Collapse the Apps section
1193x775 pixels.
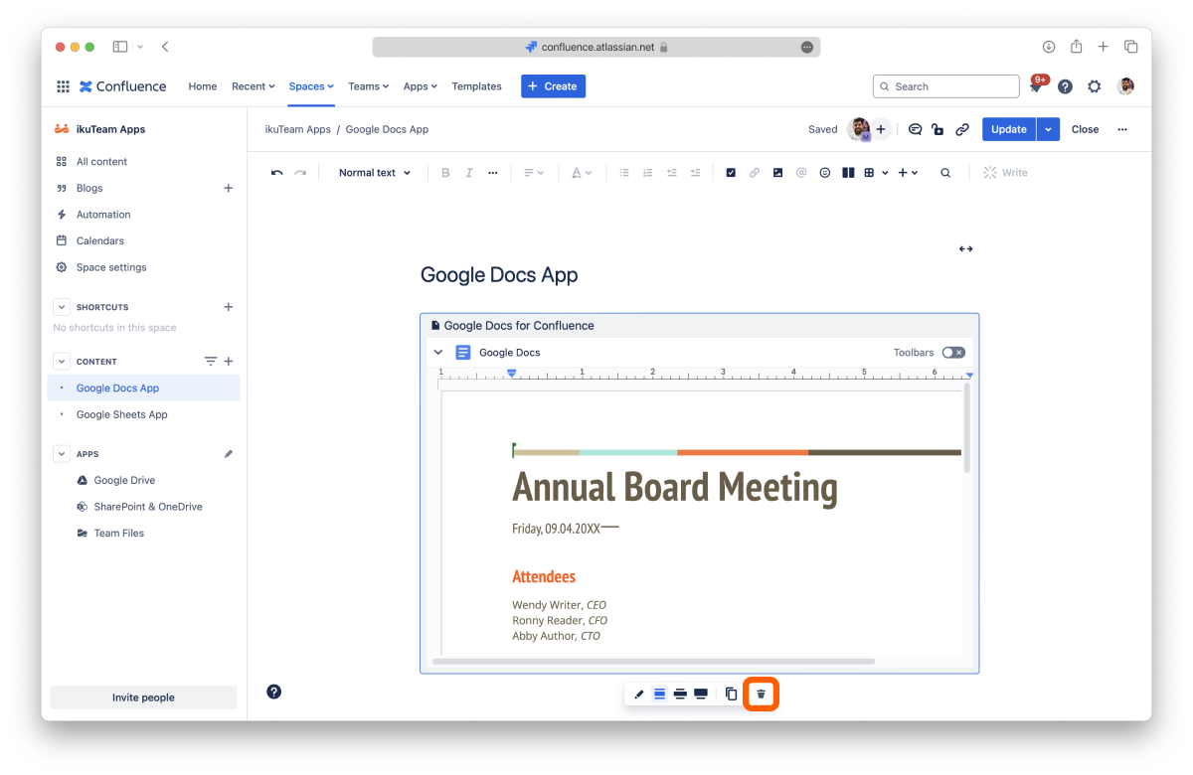tap(62, 454)
